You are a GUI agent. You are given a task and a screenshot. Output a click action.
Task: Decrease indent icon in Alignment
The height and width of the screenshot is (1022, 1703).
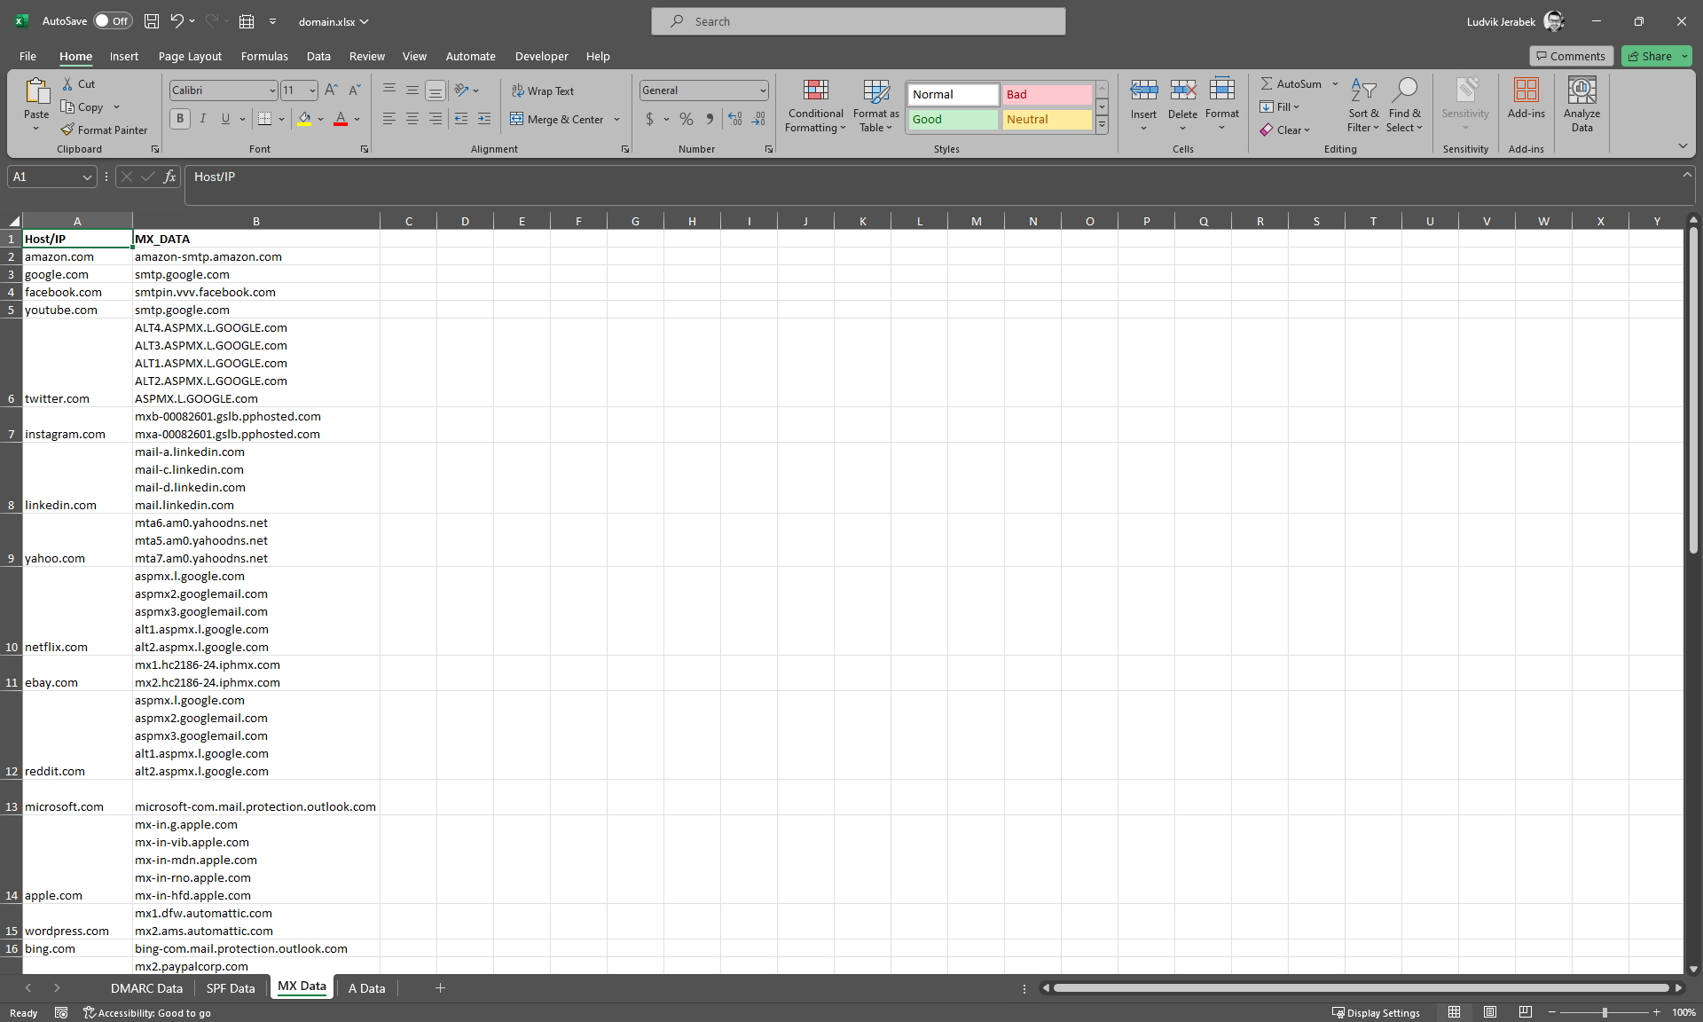pyautogui.click(x=461, y=119)
